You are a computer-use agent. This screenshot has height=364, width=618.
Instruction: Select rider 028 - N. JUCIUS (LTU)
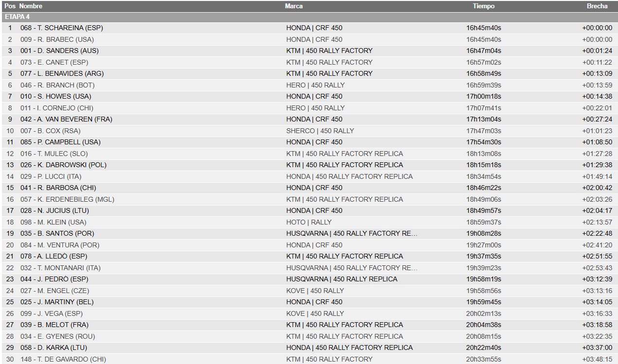55,210
